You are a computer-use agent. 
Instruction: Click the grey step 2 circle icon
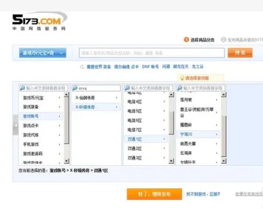[223, 40]
